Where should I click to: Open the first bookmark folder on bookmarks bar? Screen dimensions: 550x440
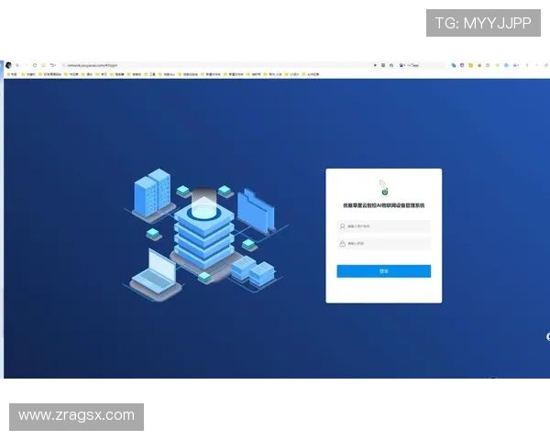pyautogui.click(x=13, y=74)
